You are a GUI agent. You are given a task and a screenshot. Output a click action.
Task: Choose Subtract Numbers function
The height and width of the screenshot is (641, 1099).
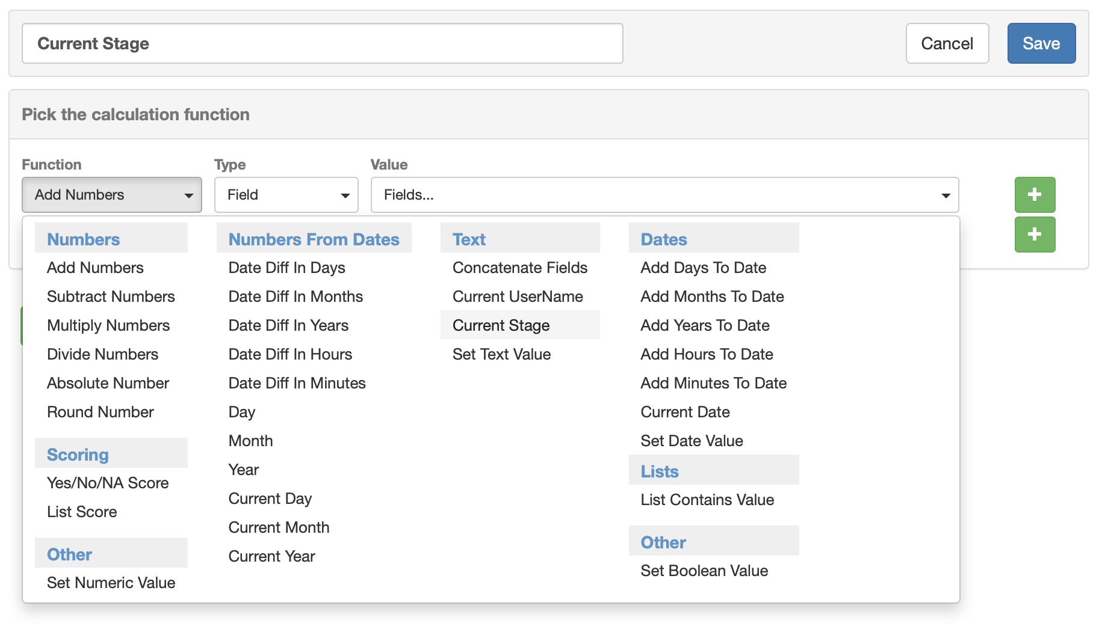(x=111, y=296)
